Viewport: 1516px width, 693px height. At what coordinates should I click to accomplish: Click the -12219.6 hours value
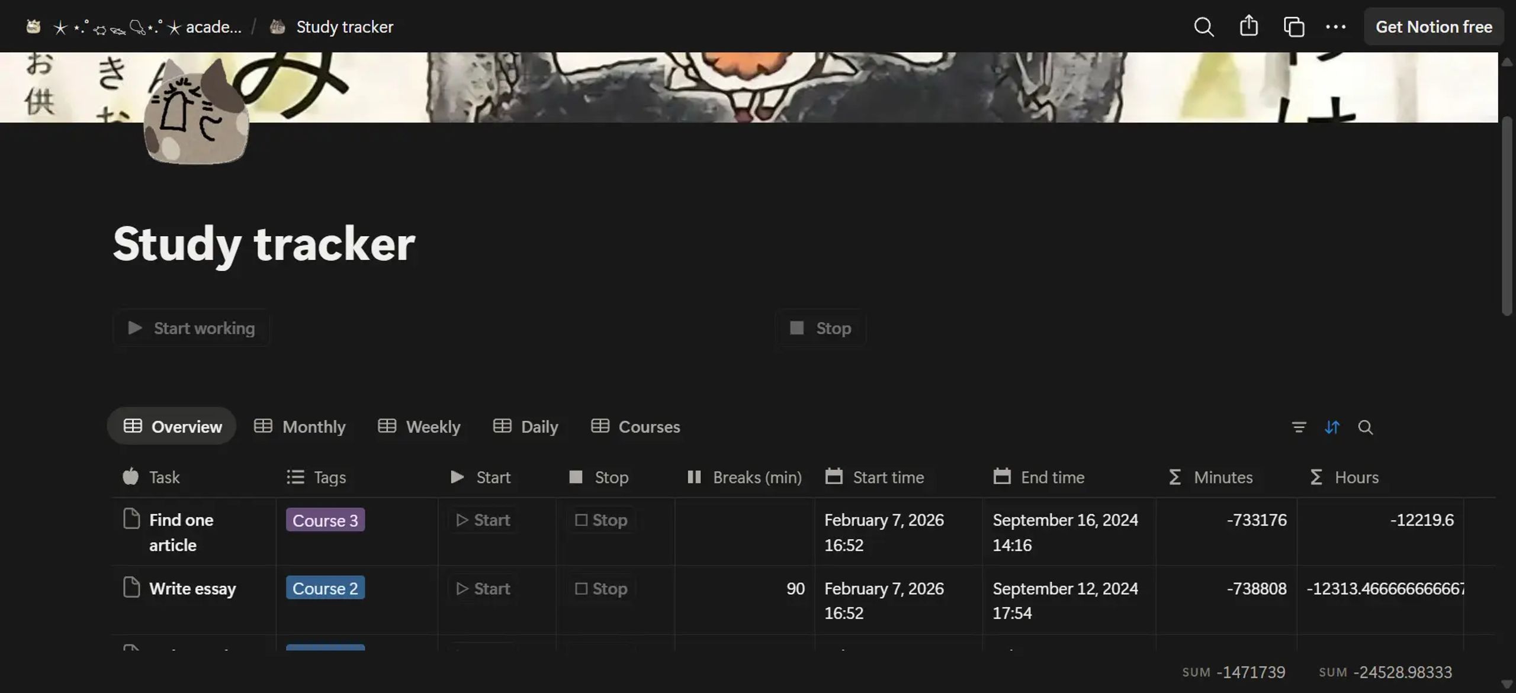1422,520
